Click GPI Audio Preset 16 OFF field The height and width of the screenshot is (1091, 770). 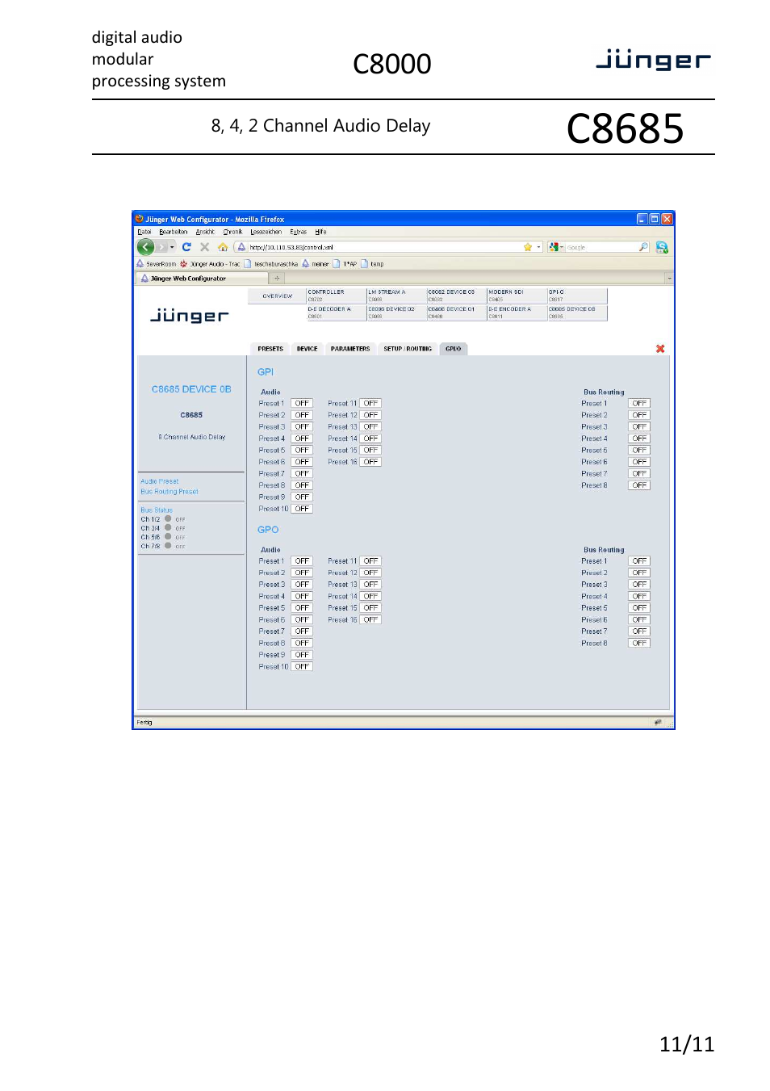[370, 462]
